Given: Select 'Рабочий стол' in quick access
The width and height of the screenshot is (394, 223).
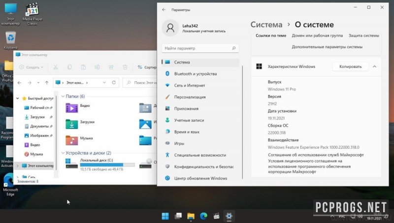Looking at the screenshot, I should 38,108.
